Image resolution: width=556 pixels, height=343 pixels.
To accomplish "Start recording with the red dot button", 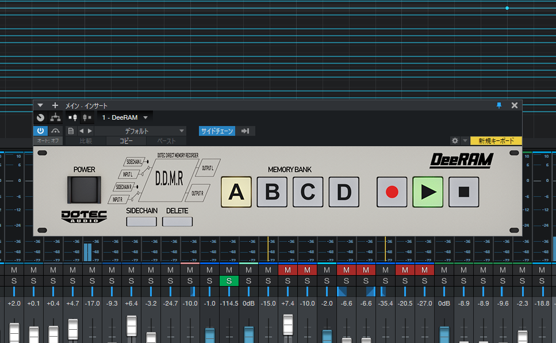I will pyautogui.click(x=392, y=192).
